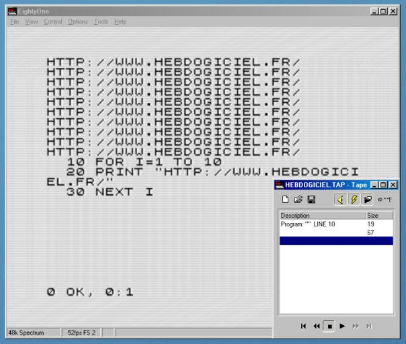Minimize the HEBDOGICIEL.TAP Tape window
Viewport: 406px width, 344px height.
click(374, 185)
